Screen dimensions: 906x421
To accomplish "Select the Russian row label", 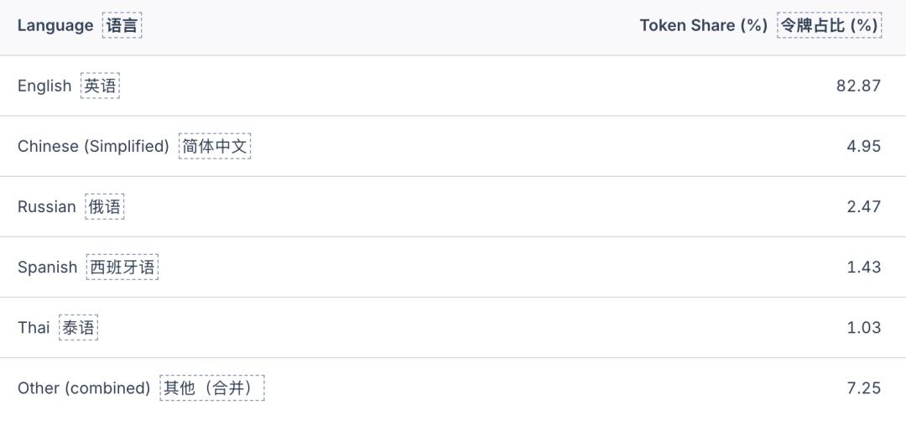I will point(46,206).
